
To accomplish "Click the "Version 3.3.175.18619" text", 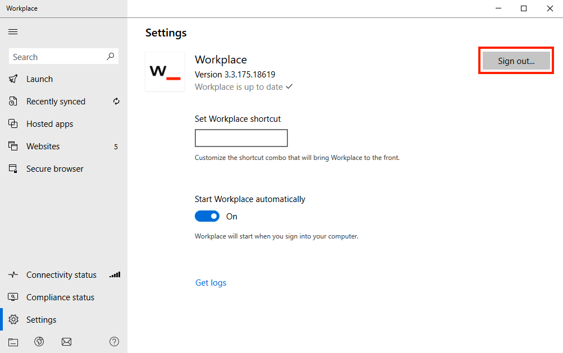I will [235, 74].
